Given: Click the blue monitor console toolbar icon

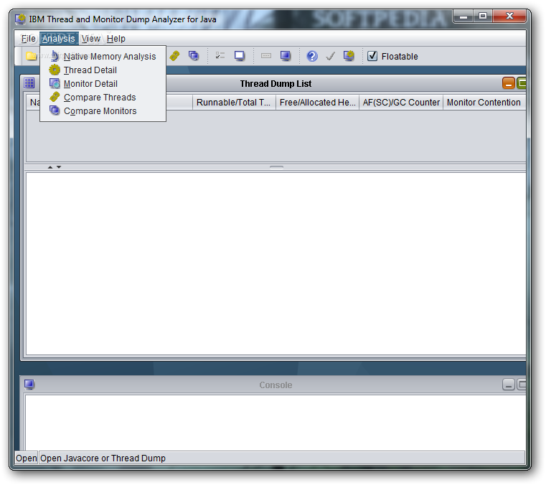Looking at the screenshot, I should point(286,56).
